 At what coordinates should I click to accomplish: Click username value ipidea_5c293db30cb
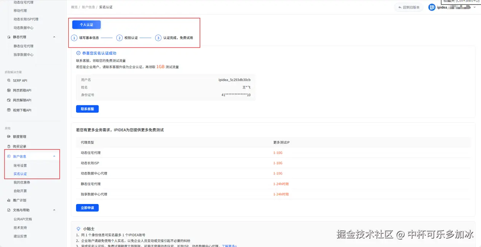coord(234,80)
